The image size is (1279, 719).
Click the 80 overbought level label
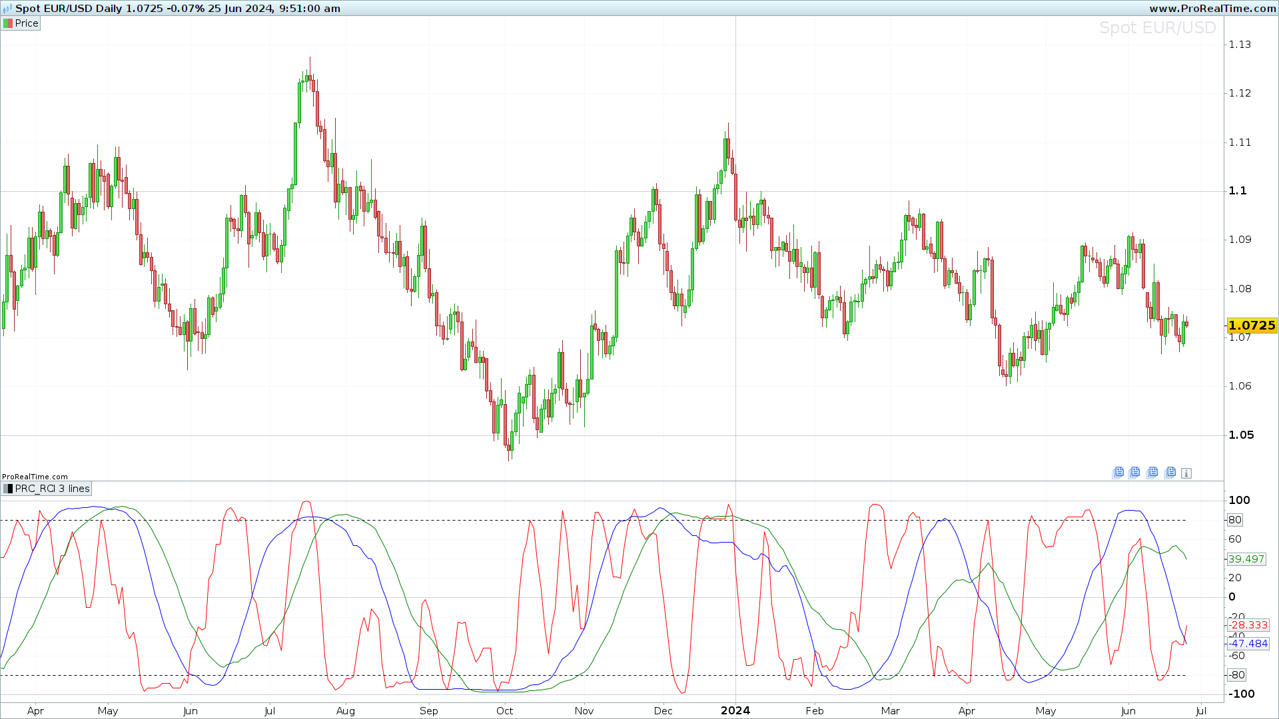pyautogui.click(x=1235, y=520)
